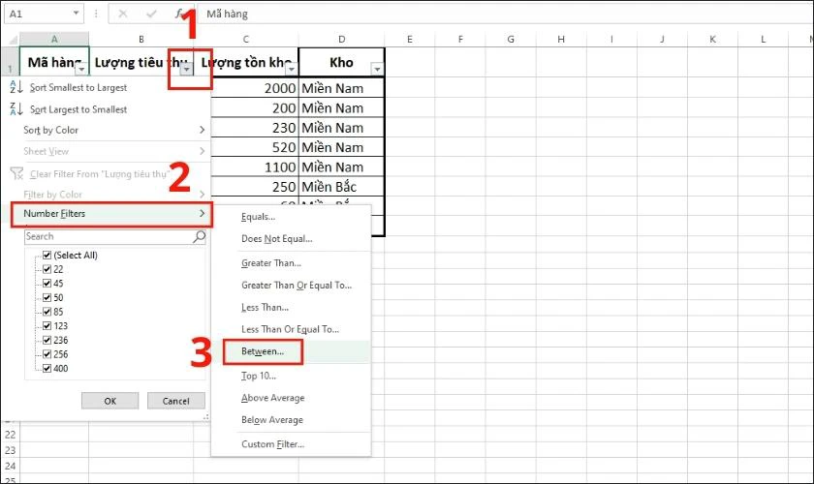Click the resize grip of filter menu
This screenshot has width=814, height=484.
[x=206, y=416]
